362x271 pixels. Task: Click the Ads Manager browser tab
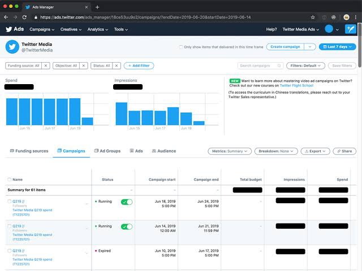(x=57, y=7)
